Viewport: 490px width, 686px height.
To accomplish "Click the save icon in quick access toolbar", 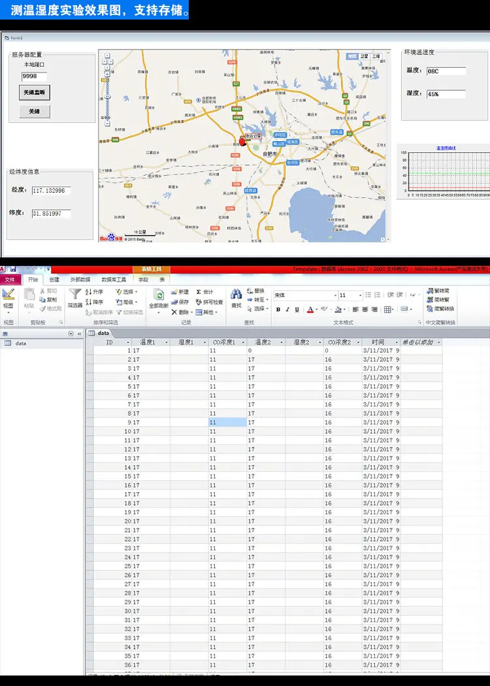I will click(x=13, y=269).
